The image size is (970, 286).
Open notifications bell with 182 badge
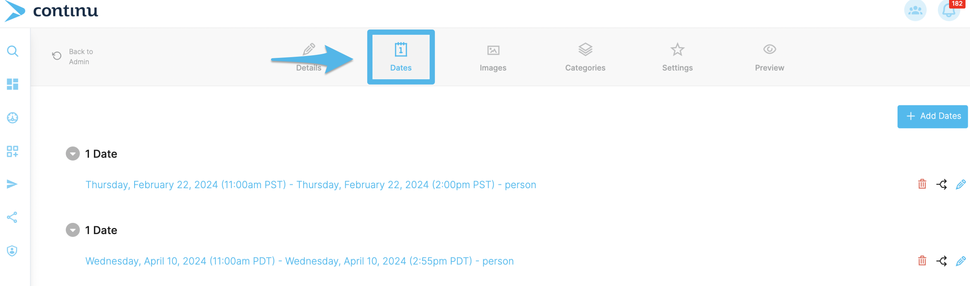pyautogui.click(x=949, y=10)
